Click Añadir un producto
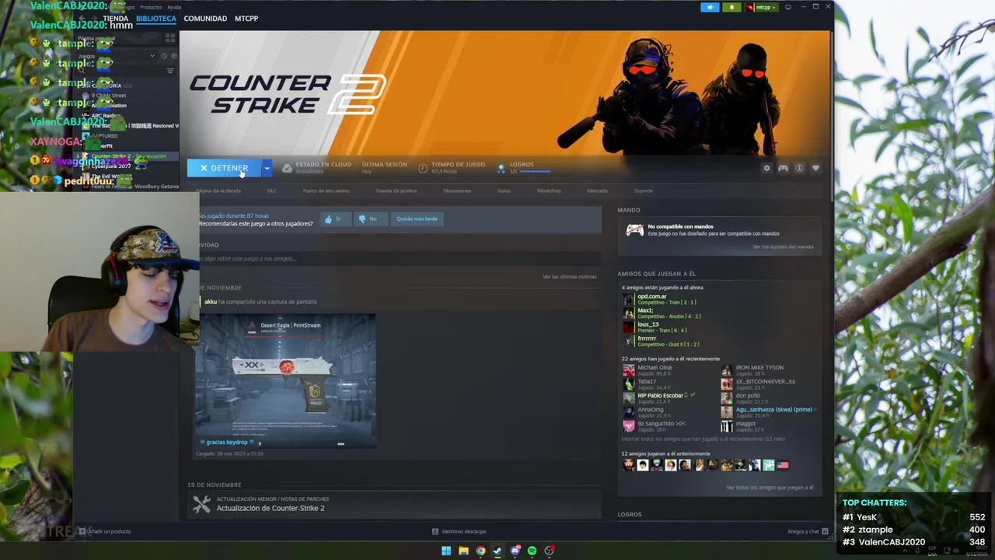This screenshot has height=560, width=995. pos(104,531)
